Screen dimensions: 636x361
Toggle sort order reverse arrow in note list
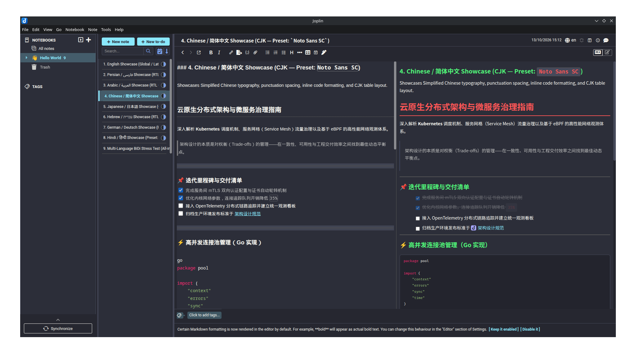[167, 51]
